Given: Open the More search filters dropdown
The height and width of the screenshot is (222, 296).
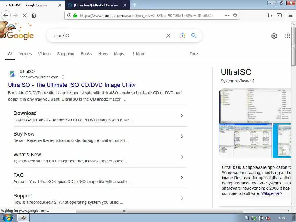Looking at the screenshot, I should tap(138, 54).
